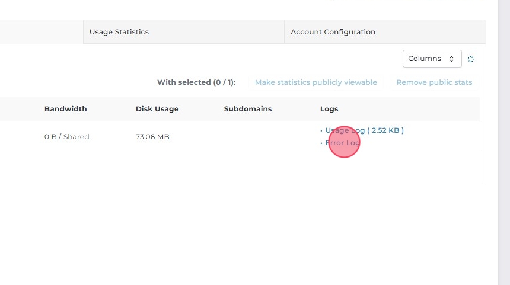The image size is (510, 285).
Task: Open the Usage Log link
Action: (x=364, y=130)
